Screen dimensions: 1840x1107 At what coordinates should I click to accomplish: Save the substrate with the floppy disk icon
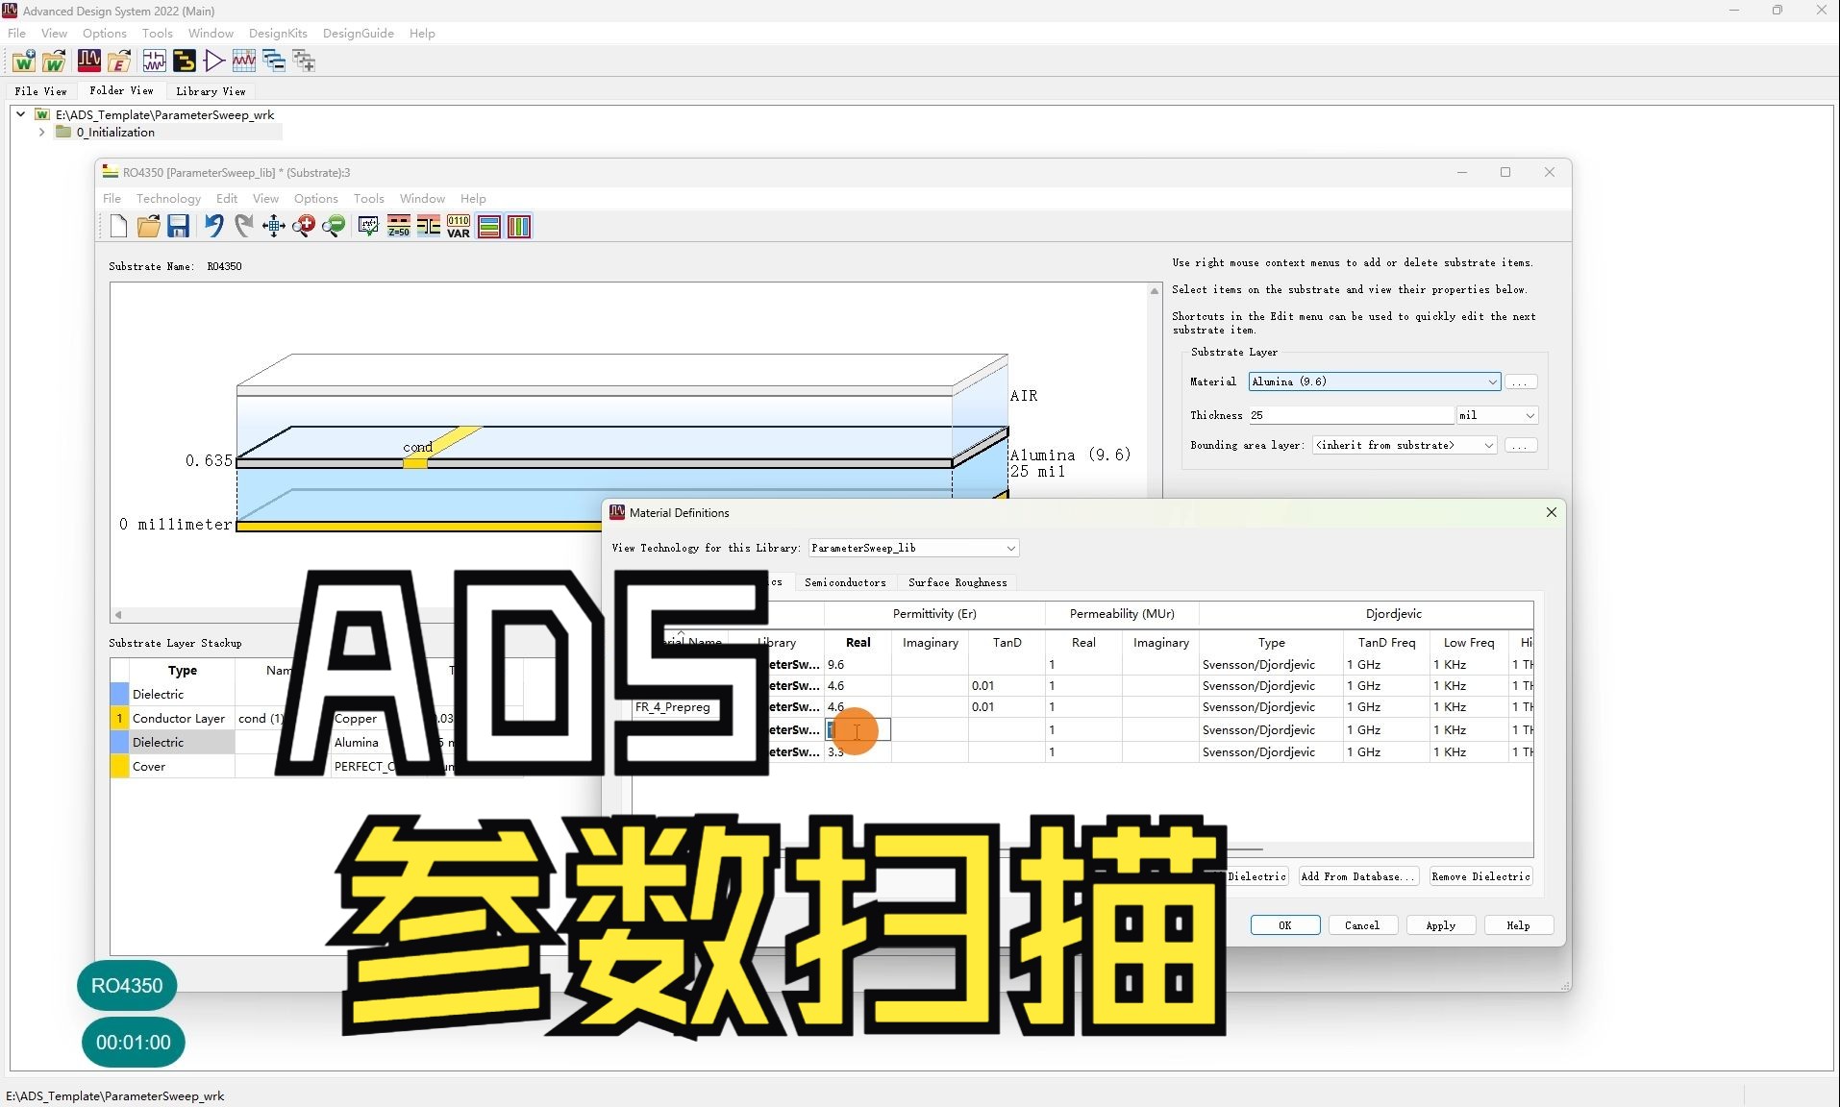point(178,226)
